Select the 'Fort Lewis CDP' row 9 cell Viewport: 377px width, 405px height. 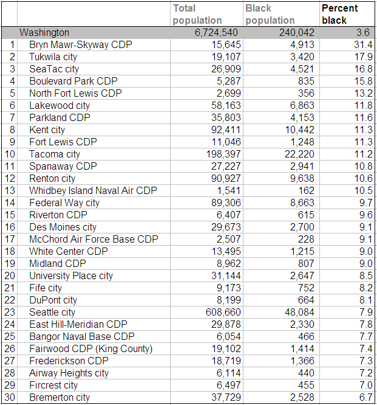[x=93, y=142]
